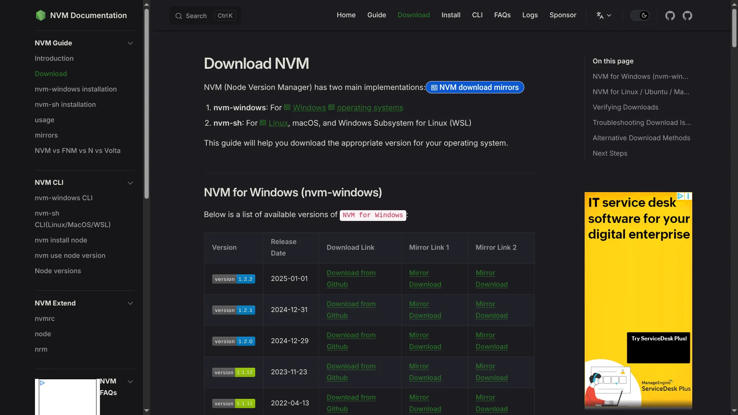Jump to Next Steps section

tap(610, 153)
